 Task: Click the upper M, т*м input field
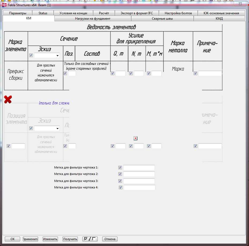157,73
